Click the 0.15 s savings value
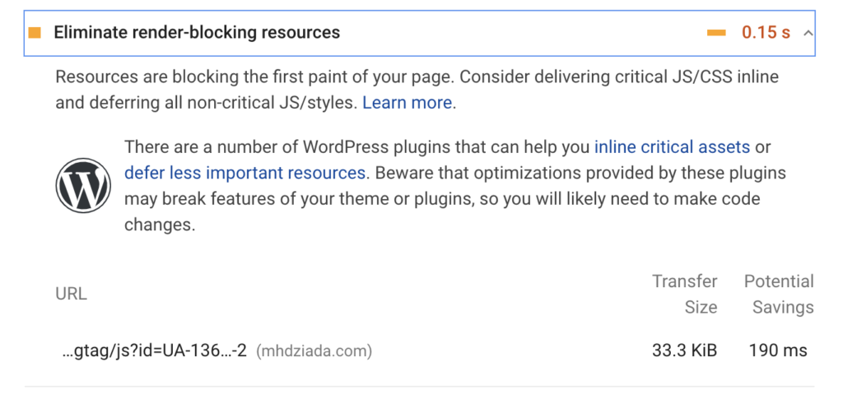 tap(766, 33)
